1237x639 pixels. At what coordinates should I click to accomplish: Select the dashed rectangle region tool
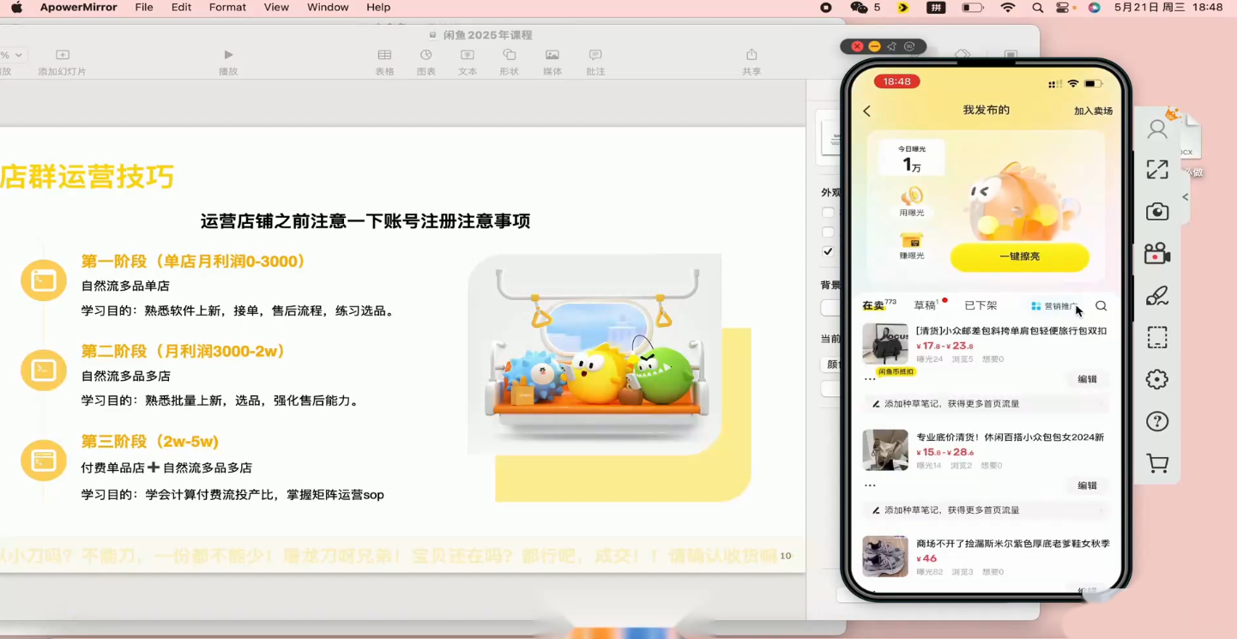[1157, 337]
